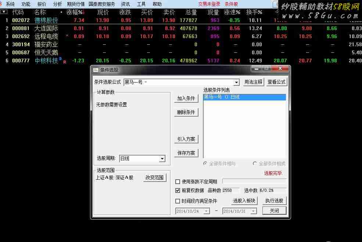Screen dimensions: 362x242
Task: Click the red 条件股 label
Action: (231, 4)
